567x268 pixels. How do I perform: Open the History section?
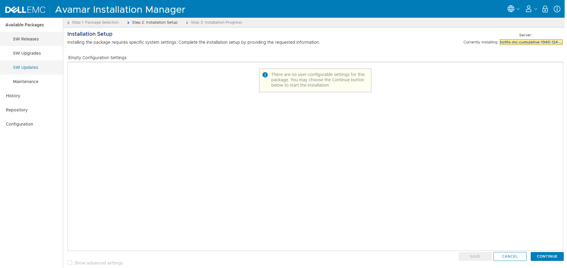[13, 95]
